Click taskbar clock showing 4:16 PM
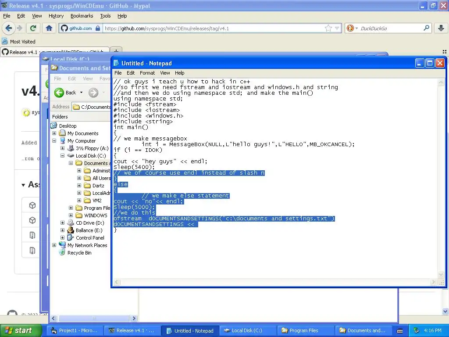The image size is (449, 337). coord(432,330)
